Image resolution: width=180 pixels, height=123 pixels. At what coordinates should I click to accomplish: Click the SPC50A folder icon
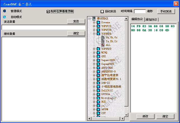click(98, 94)
